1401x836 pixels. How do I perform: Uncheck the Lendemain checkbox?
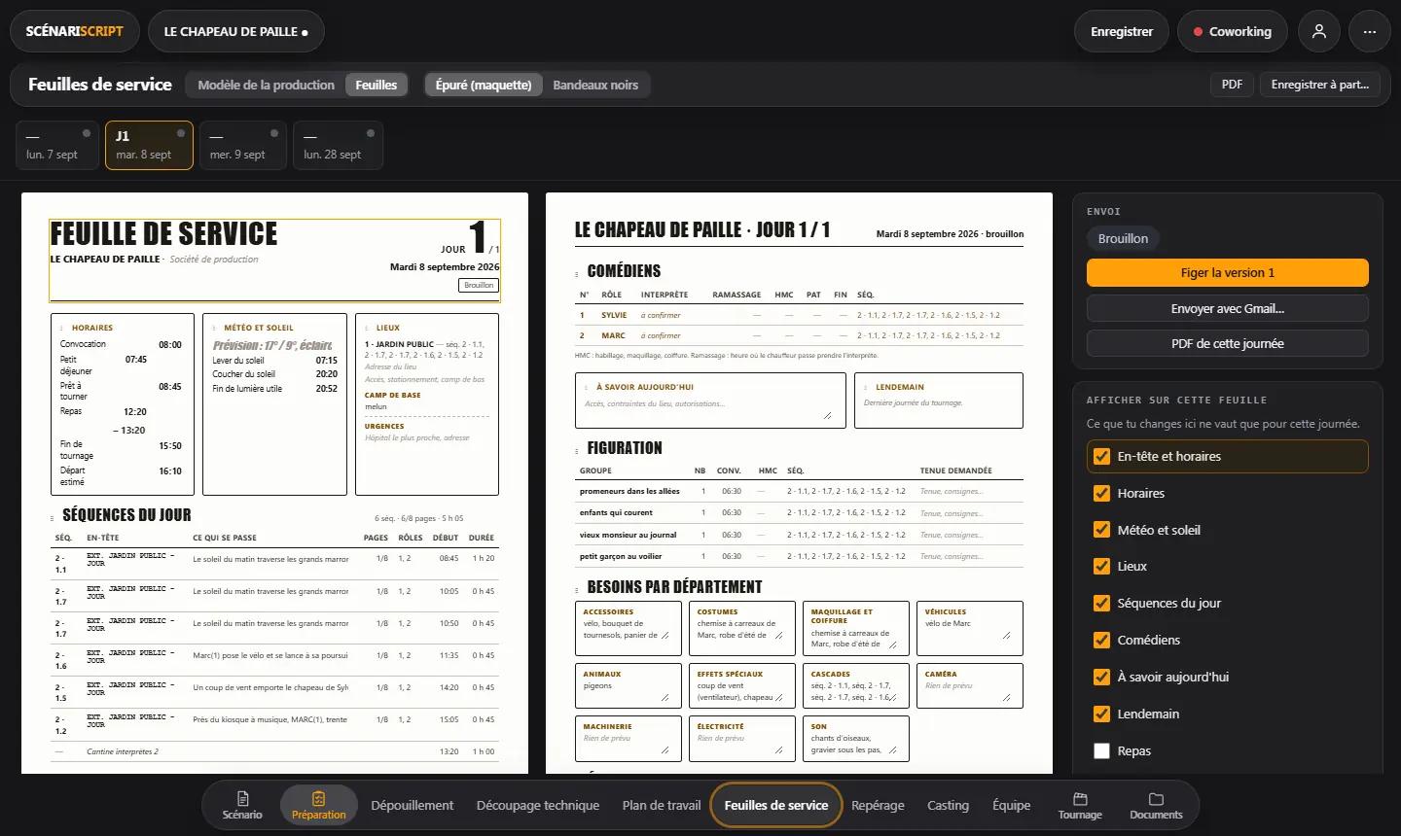[1102, 714]
